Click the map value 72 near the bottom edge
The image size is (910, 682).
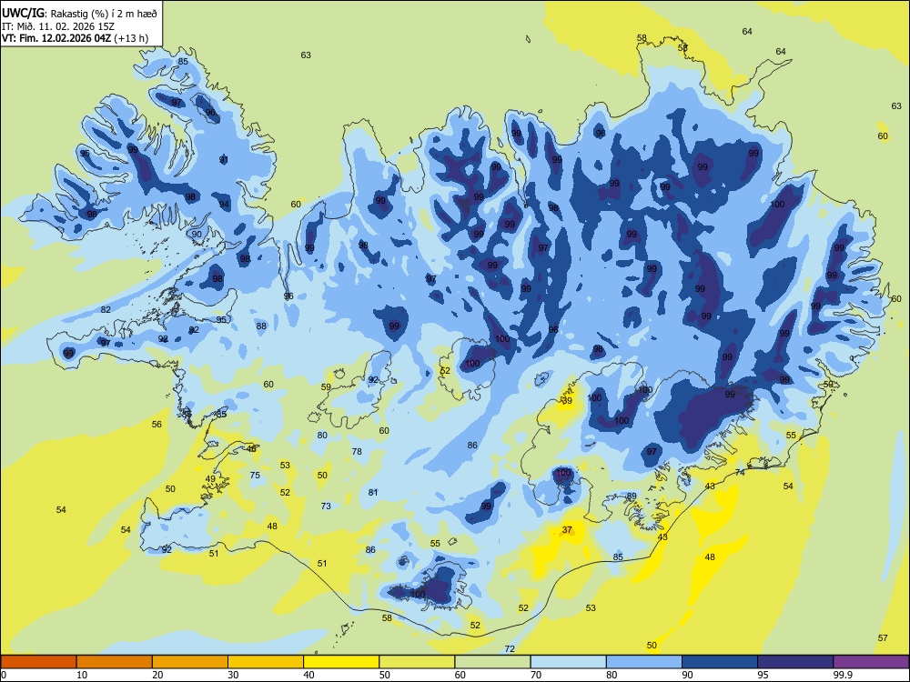pyautogui.click(x=510, y=649)
